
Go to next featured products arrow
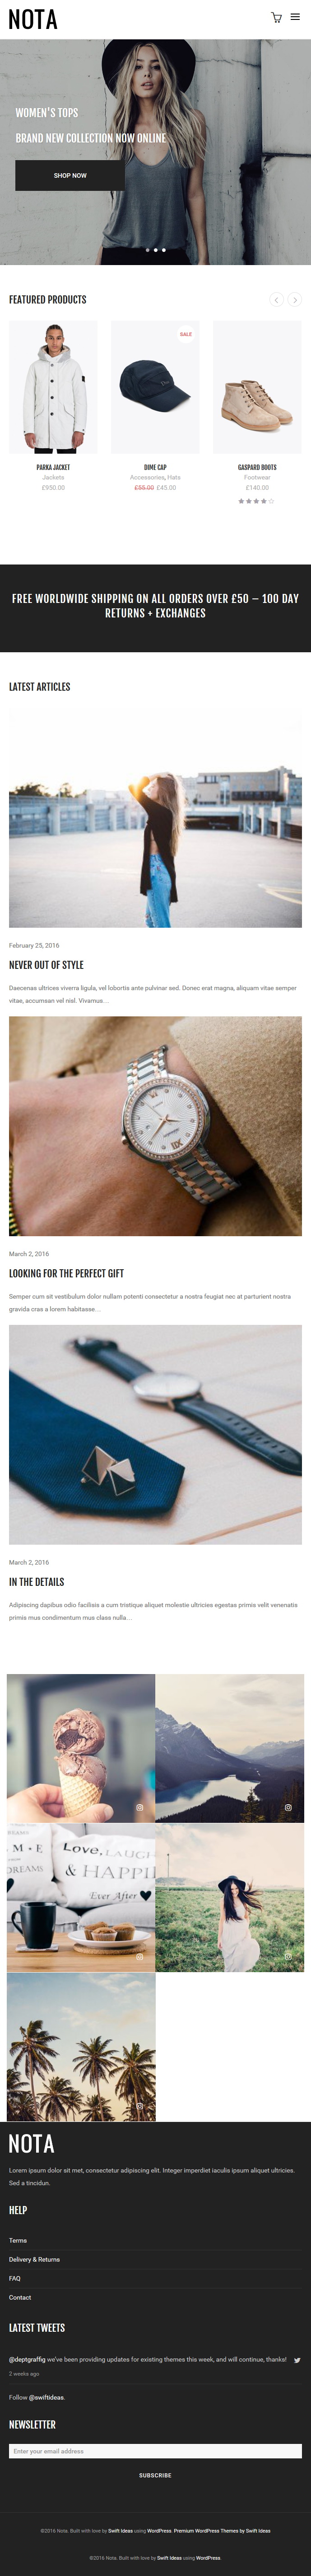(x=295, y=299)
